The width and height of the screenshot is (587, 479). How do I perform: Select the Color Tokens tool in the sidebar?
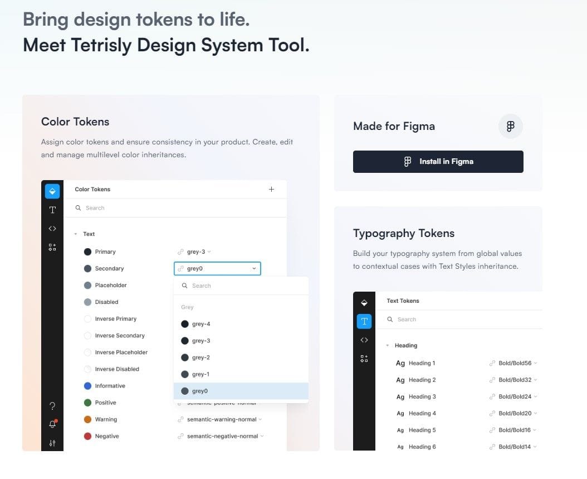pos(52,191)
